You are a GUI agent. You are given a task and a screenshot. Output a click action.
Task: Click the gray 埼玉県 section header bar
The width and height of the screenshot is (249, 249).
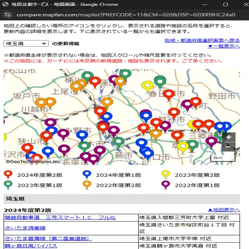click(x=122, y=199)
